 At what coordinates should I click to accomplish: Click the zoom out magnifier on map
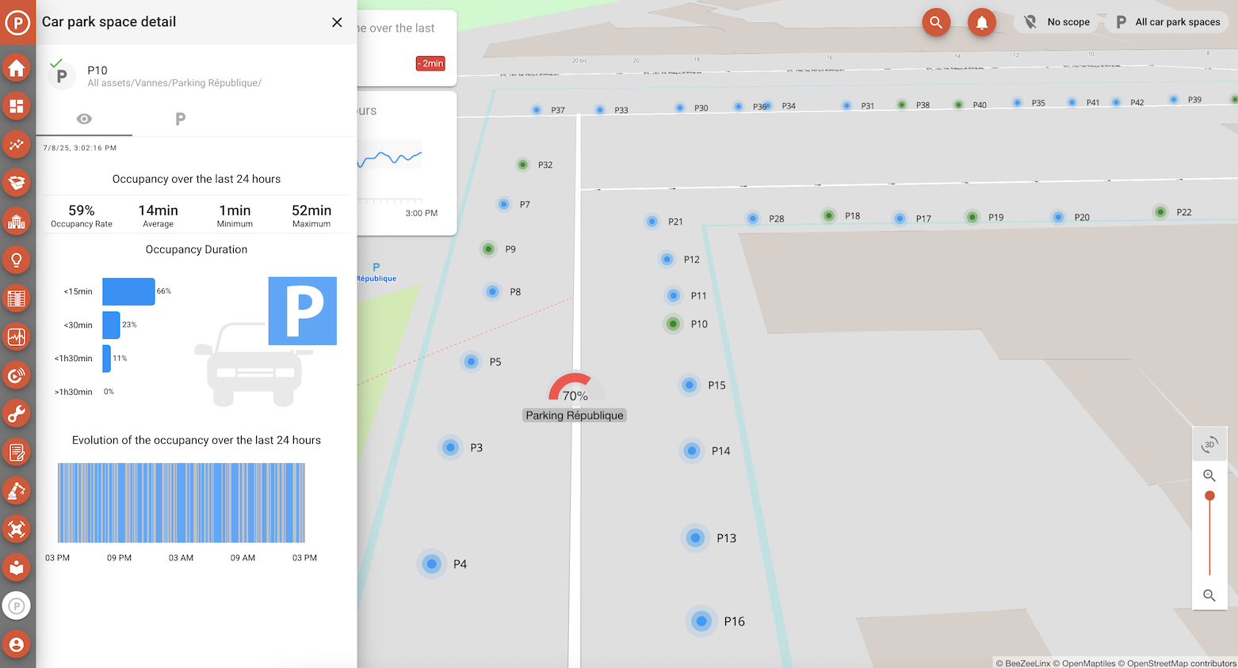(1209, 595)
